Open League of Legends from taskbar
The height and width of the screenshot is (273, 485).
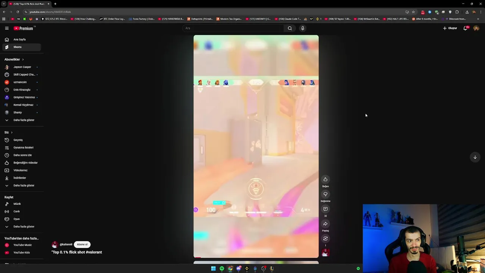[272, 268]
